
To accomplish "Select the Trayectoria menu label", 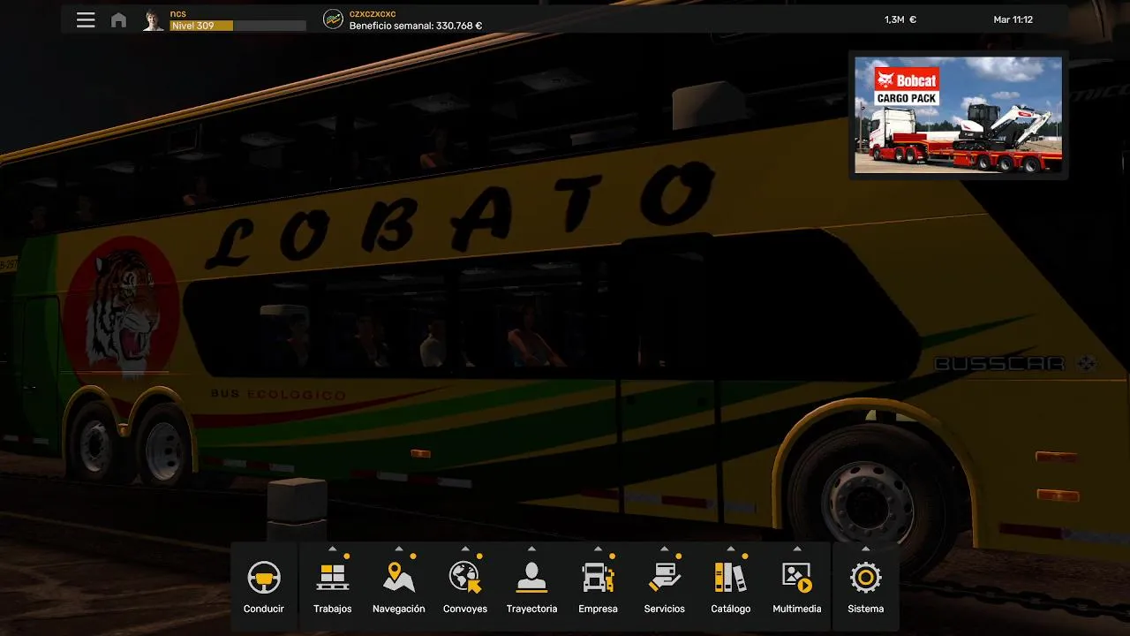I will [x=531, y=609].
